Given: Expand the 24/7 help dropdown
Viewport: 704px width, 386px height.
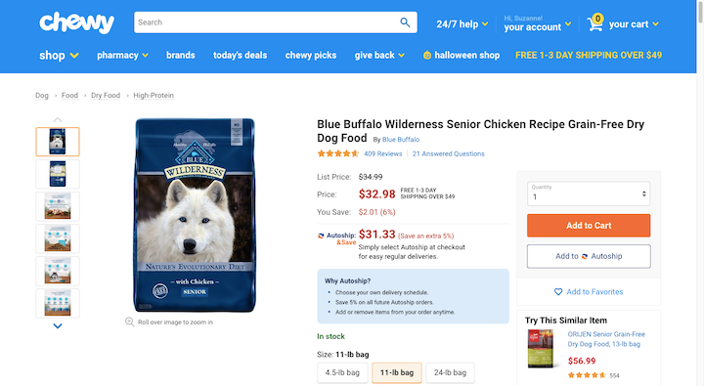Looking at the screenshot, I should [462, 24].
